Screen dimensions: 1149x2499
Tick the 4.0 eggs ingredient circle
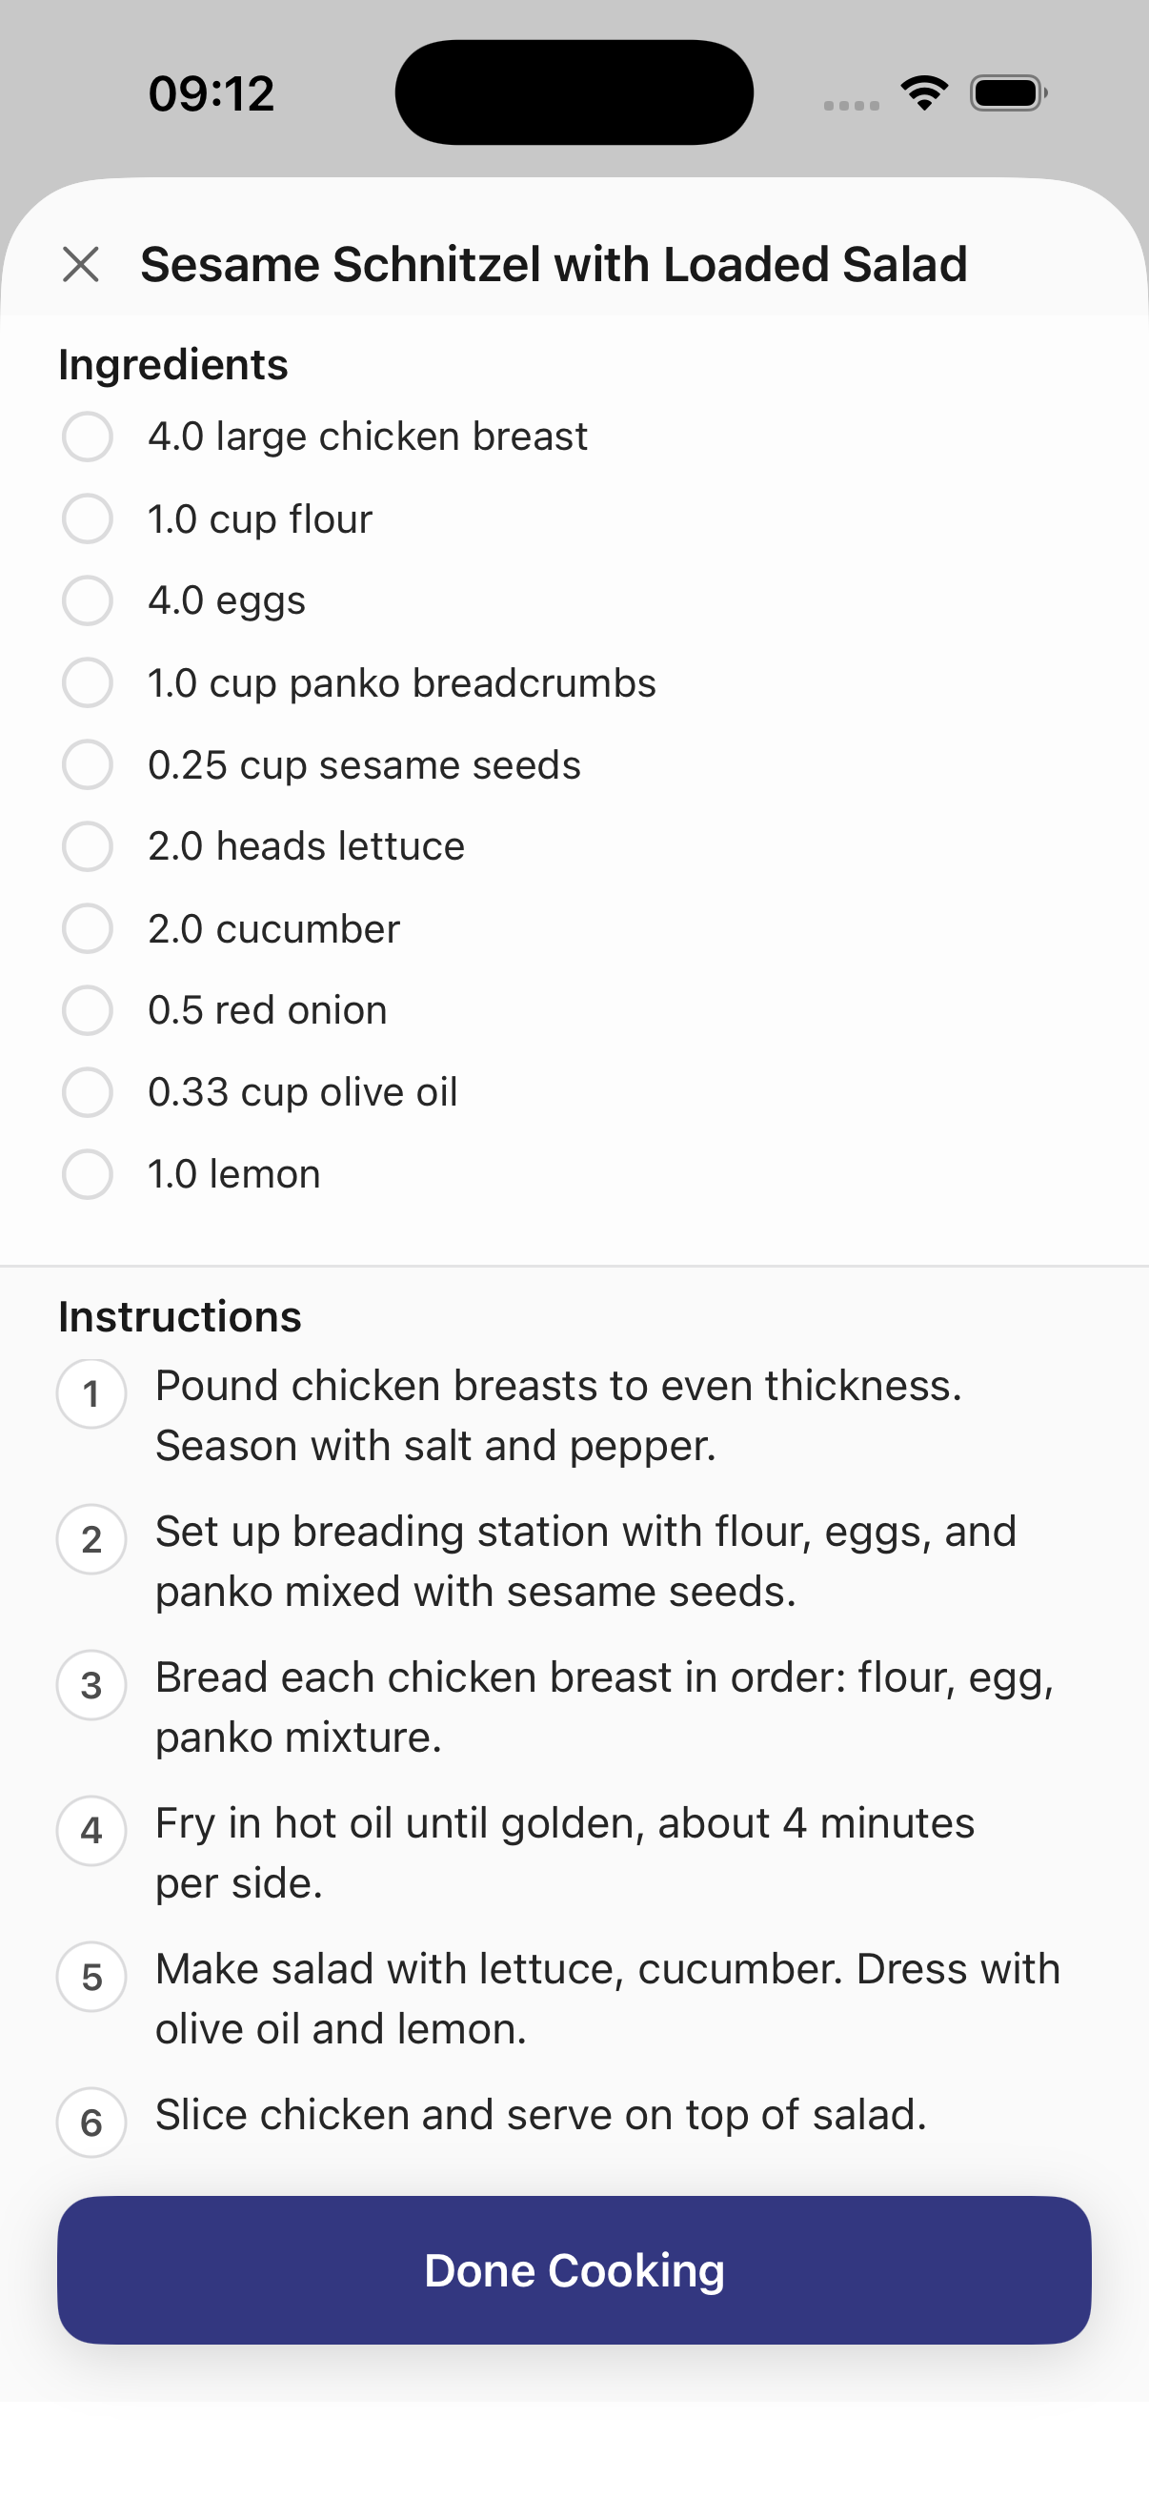tap(88, 600)
